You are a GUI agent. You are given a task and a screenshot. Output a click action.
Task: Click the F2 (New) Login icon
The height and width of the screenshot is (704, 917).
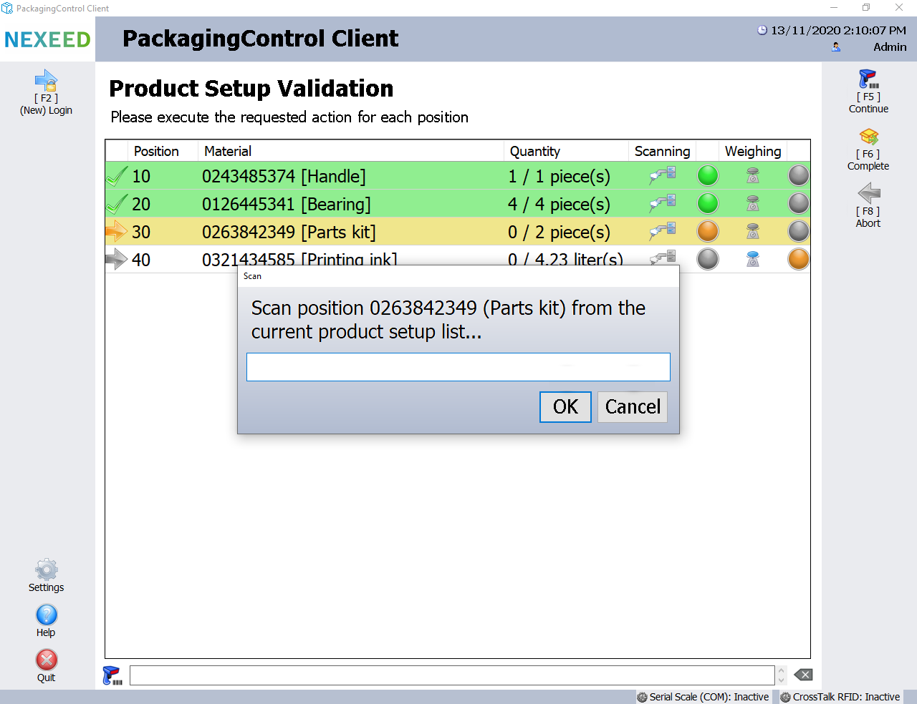46,80
